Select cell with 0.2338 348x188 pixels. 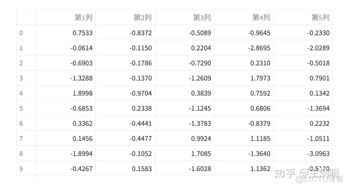point(125,108)
